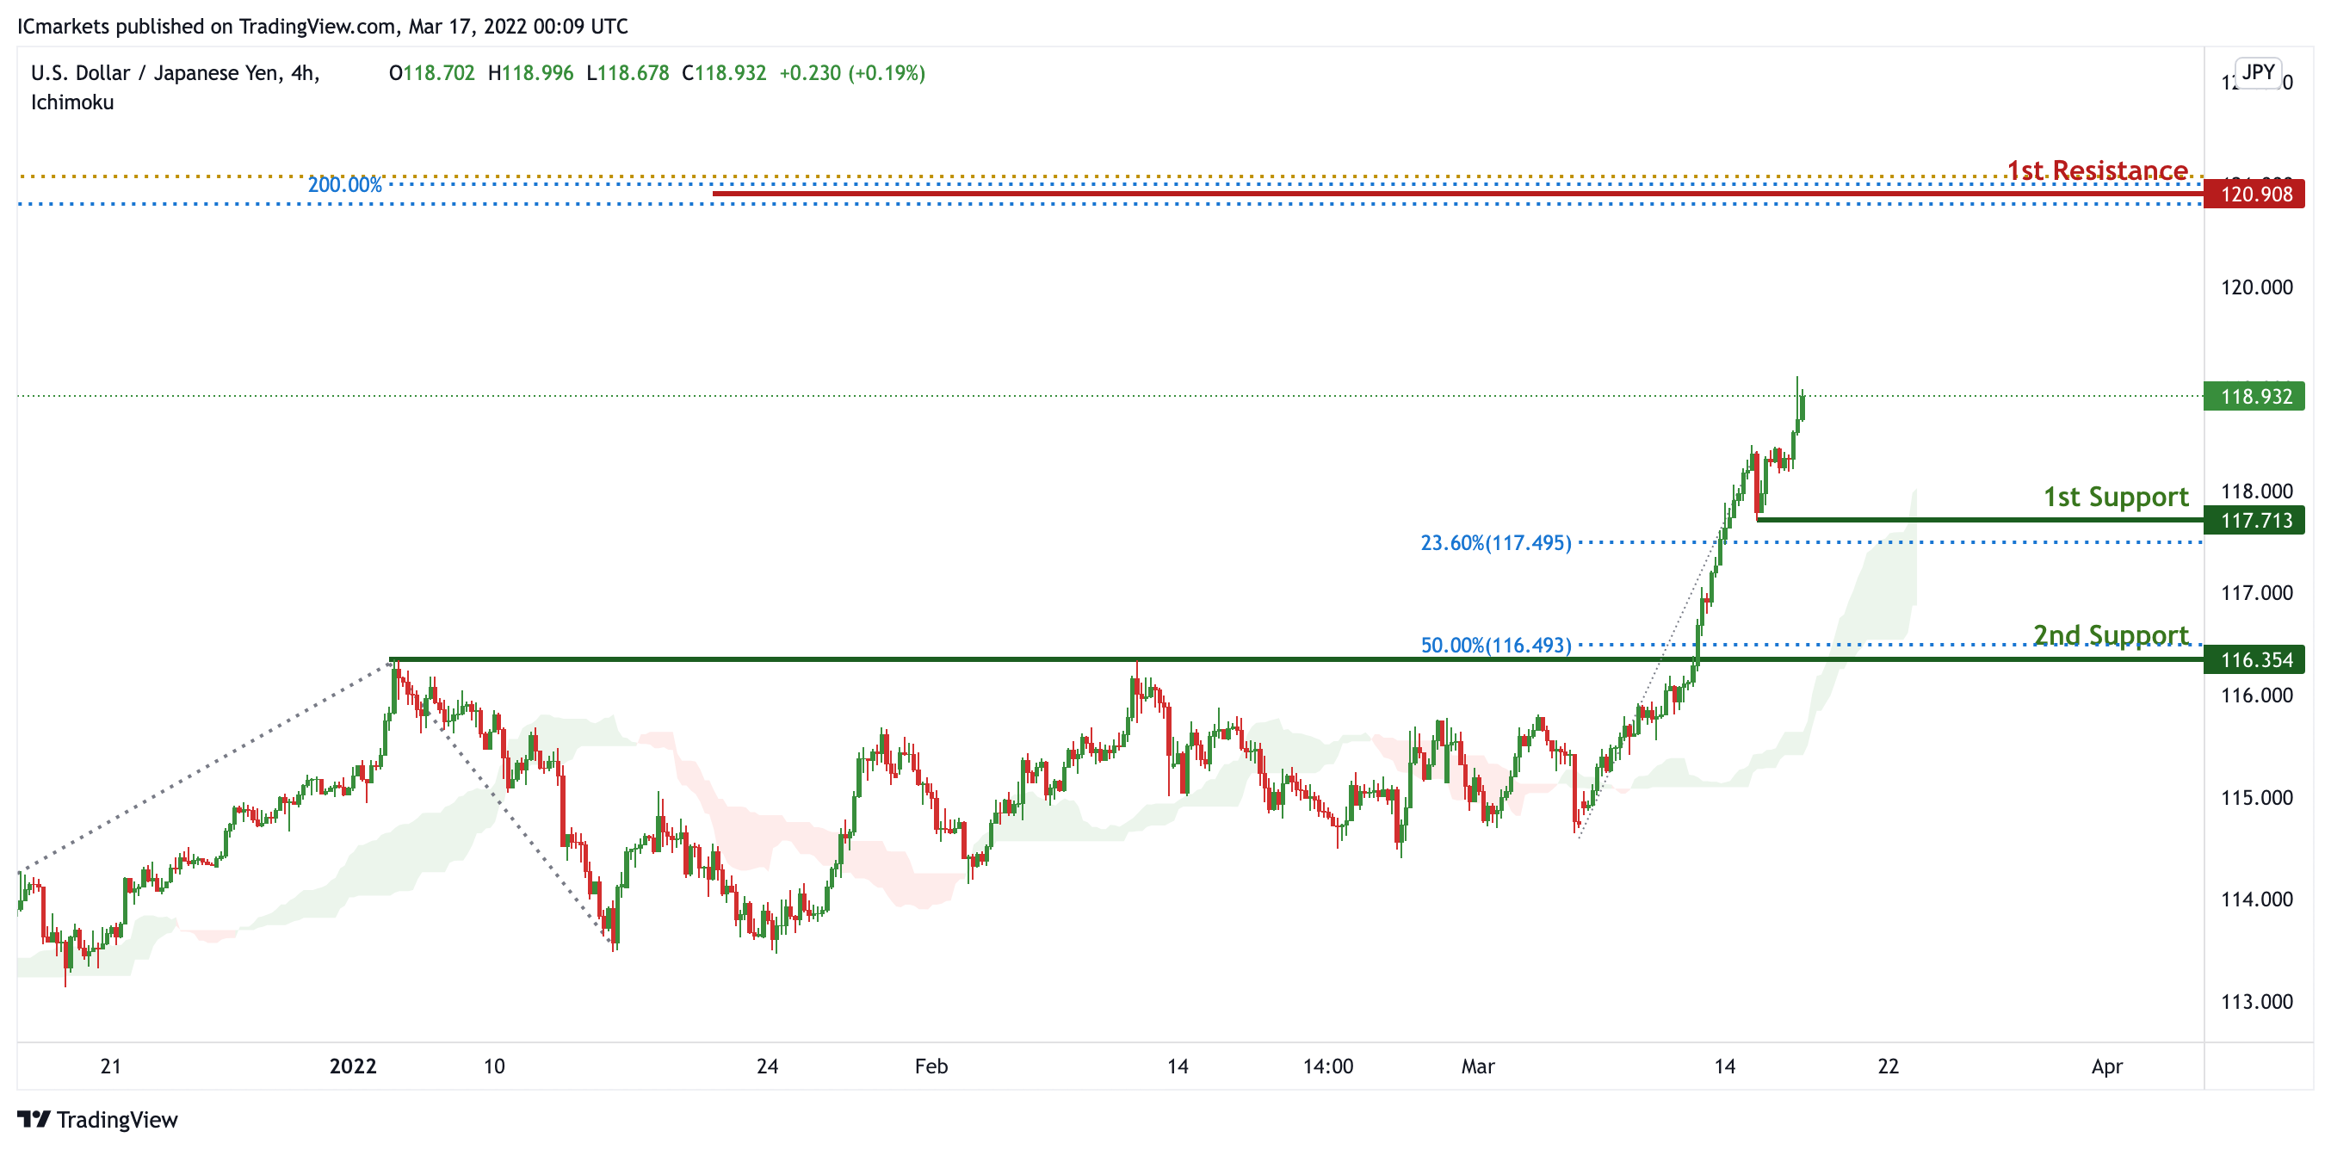Click the Mar label on time axis

1478,1066
